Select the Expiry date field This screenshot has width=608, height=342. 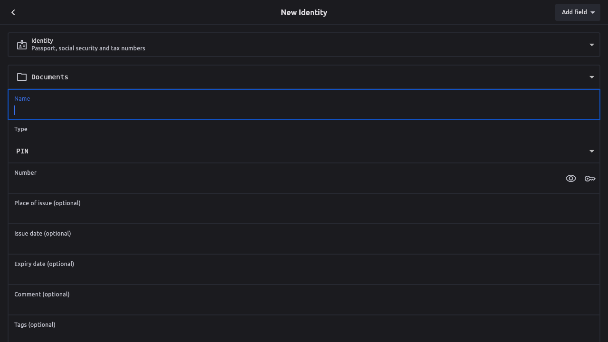coord(304,275)
